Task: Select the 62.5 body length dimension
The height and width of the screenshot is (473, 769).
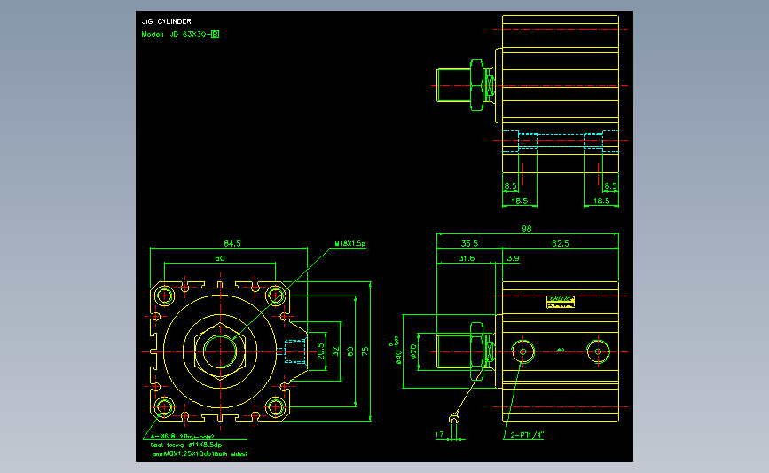Action: pos(561,243)
